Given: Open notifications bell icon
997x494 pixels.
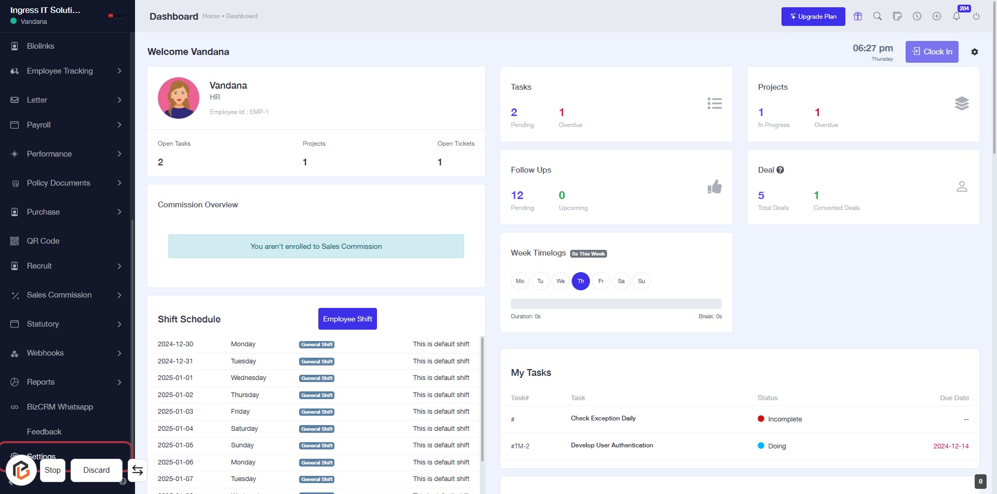Looking at the screenshot, I should pos(956,16).
